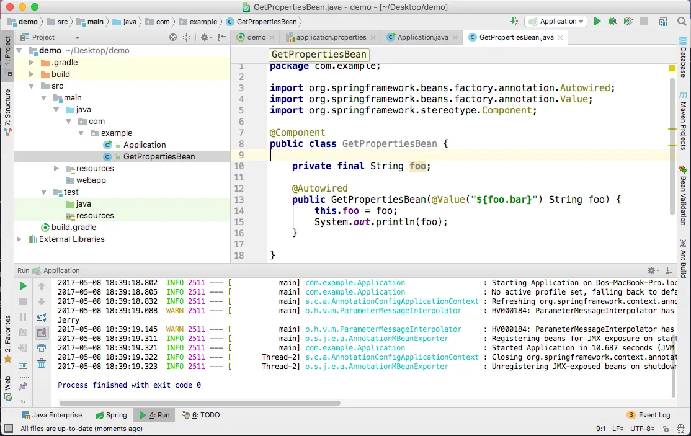
Task: Expand the resources folder under main
Action: (x=56, y=169)
